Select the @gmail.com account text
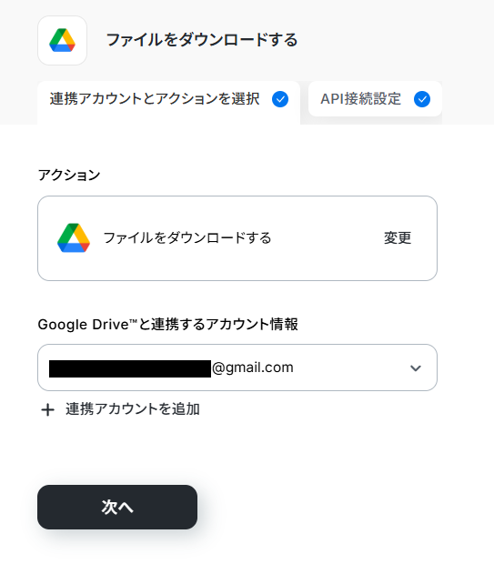This screenshot has height=564, width=494. pos(253,368)
